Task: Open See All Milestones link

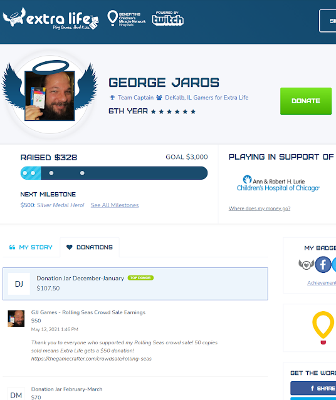Action: coord(115,205)
